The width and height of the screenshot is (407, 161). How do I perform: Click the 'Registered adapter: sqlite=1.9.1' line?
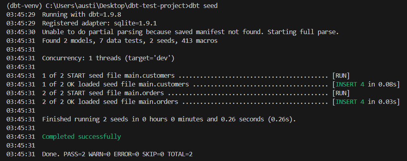(99, 23)
